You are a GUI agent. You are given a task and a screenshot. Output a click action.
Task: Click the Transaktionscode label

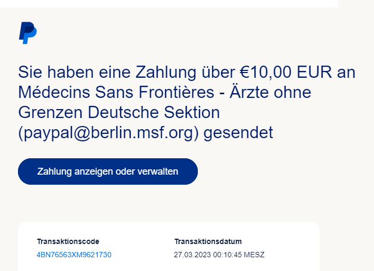[x=68, y=241]
